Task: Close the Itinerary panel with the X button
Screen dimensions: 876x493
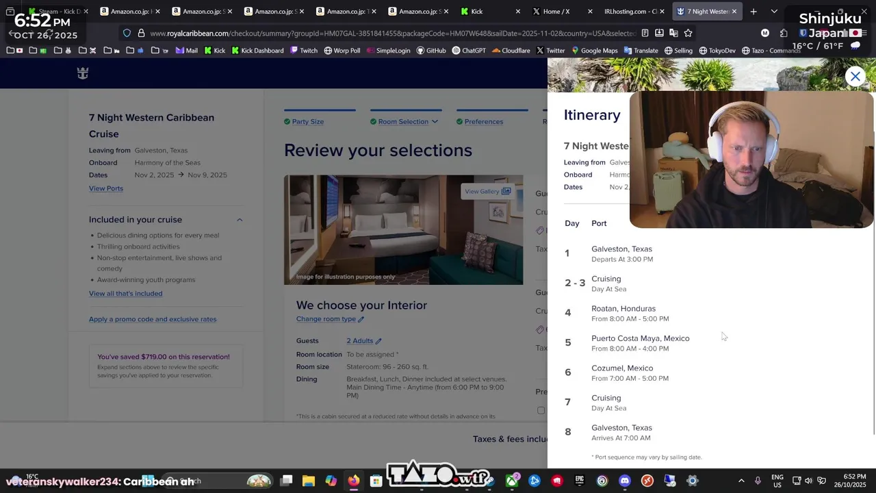Action: coord(855,77)
